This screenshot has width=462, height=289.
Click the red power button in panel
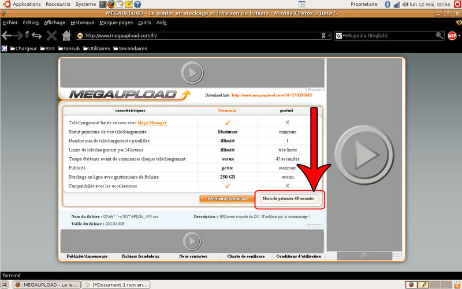[457, 4]
